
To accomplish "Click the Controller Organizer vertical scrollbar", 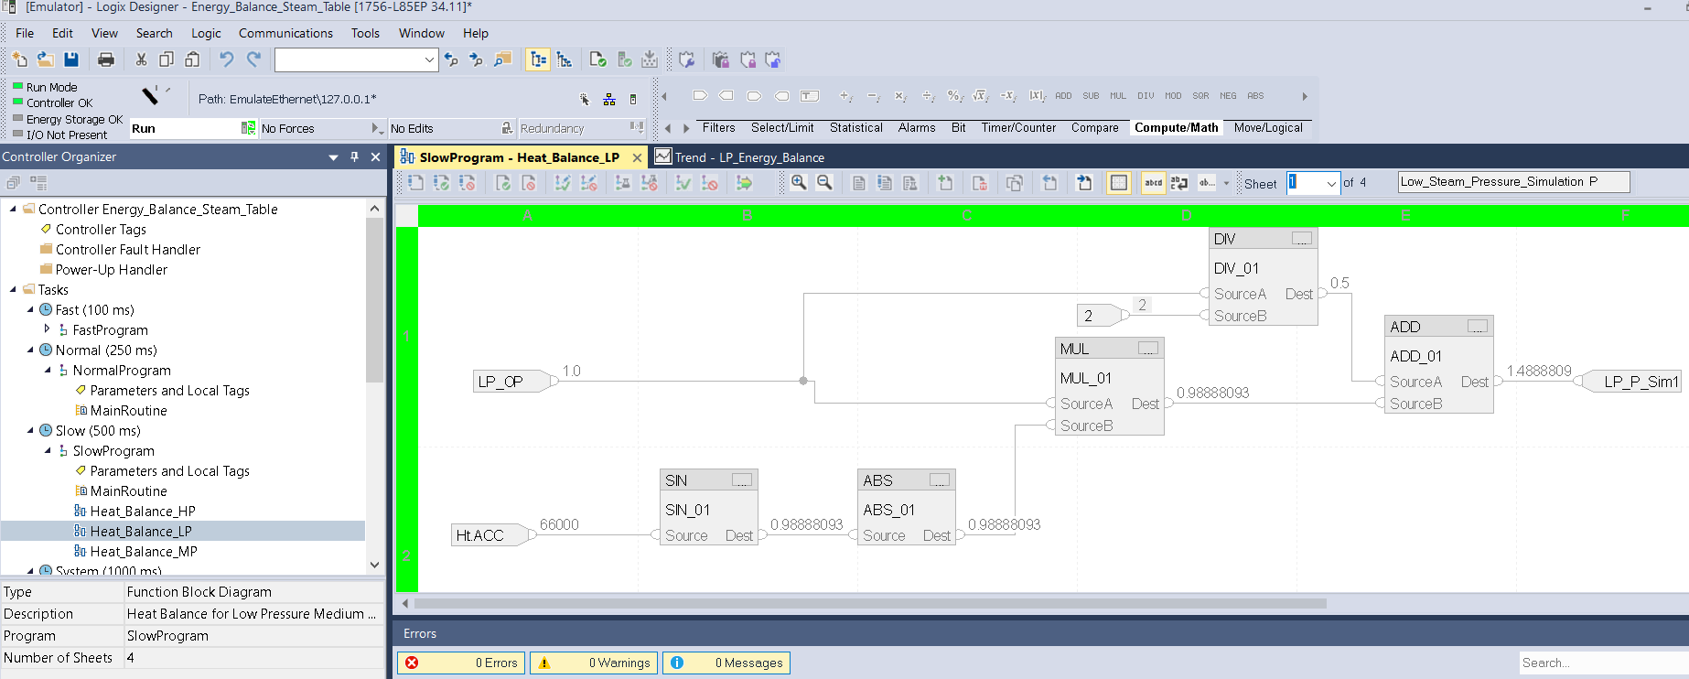I will pos(374,302).
